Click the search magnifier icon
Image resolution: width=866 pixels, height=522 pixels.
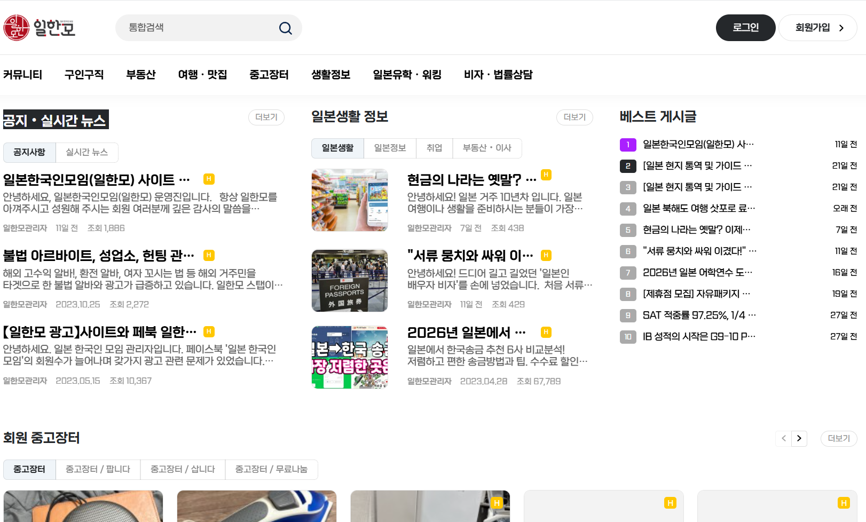pyautogui.click(x=286, y=28)
